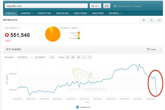Click the red down-arrow SEO visibility icon

click(6, 35)
